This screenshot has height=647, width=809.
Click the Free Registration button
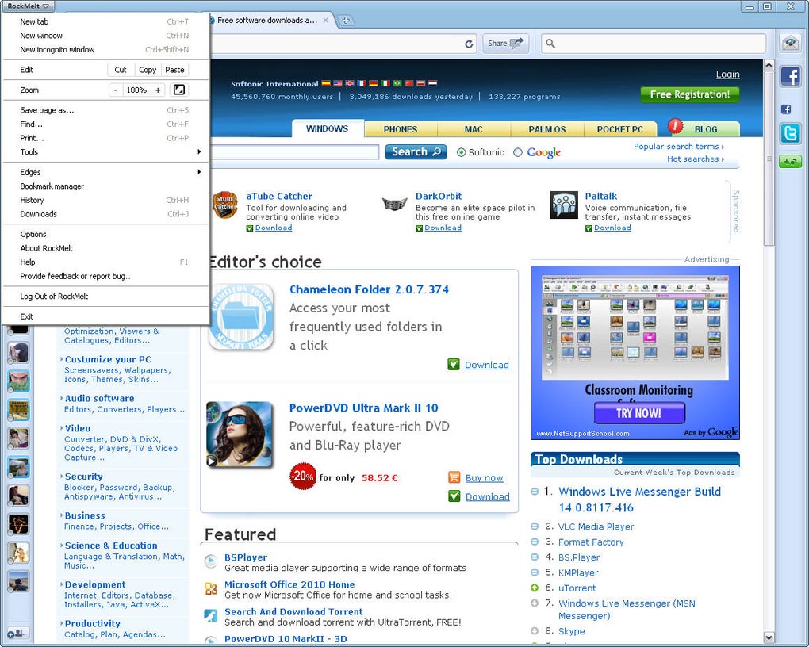[690, 94]
